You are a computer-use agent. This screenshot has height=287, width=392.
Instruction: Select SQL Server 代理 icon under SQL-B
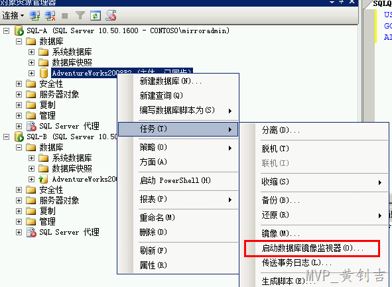point(31,232)
